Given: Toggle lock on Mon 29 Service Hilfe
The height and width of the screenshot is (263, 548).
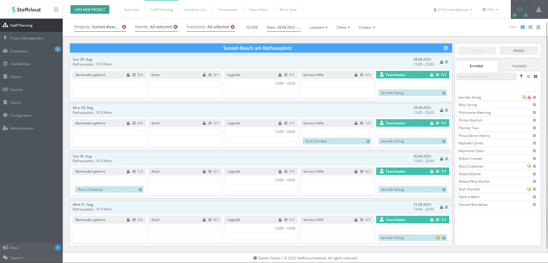Looking at the screenshot, I should click(356, 123).
